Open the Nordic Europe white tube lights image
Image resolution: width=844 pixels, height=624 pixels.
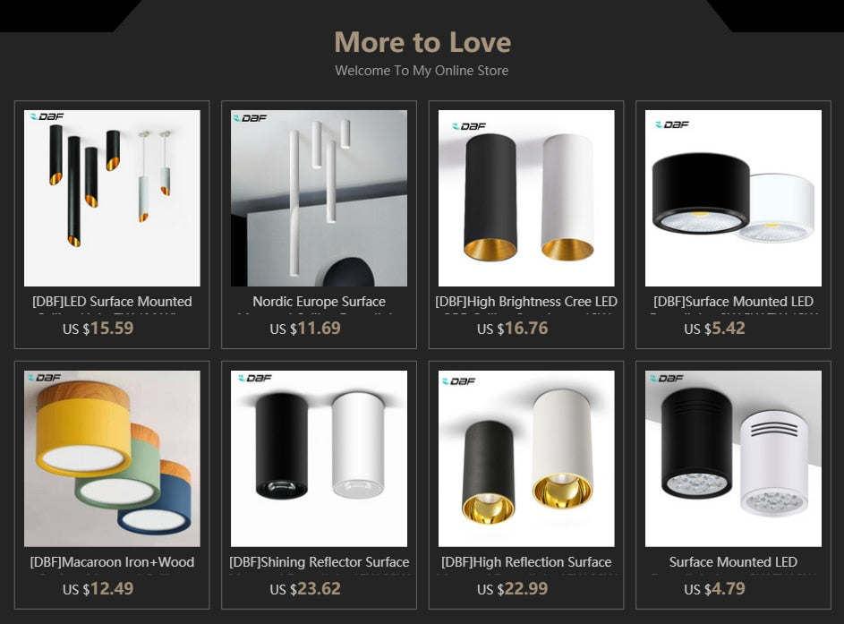[x=319, y=198]
